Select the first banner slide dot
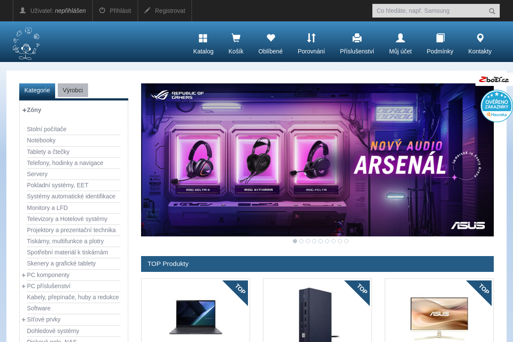This screenshot has height=342, width=513. tap(295, 241)
